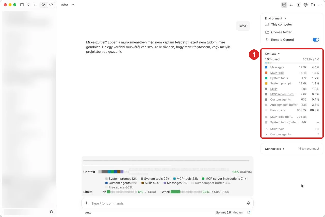325x217 pixels.
Task: Open the Kész session title dropdown
Action: click(68, 5)
